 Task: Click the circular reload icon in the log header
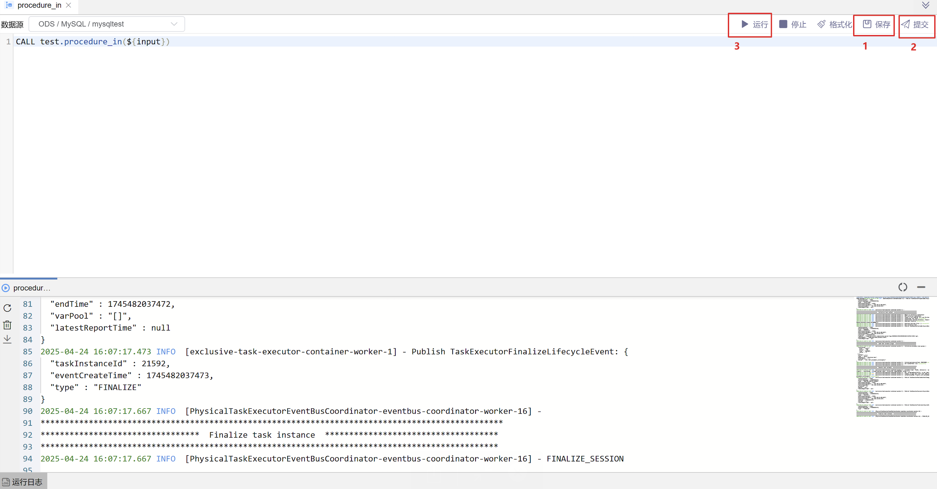pos(903,287)
